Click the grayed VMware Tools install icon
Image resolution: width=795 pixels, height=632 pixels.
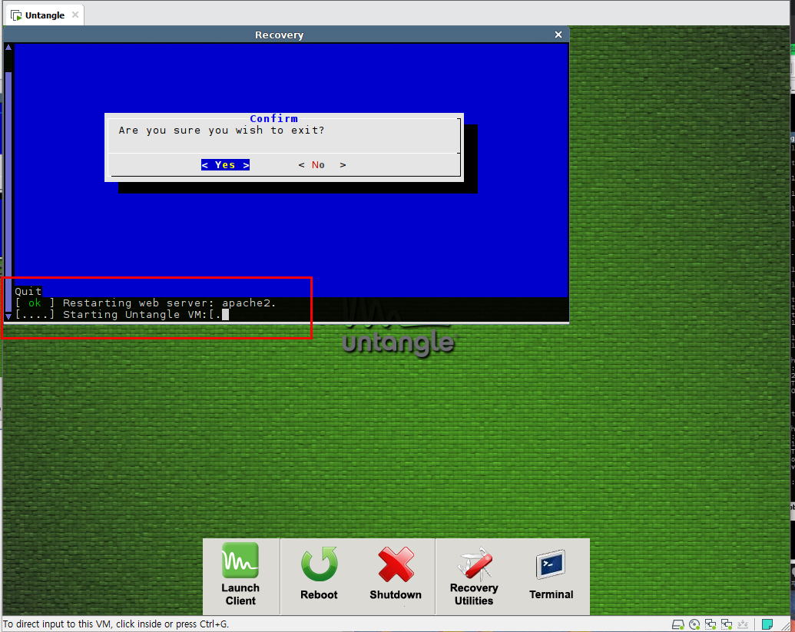tap(743, 624)
